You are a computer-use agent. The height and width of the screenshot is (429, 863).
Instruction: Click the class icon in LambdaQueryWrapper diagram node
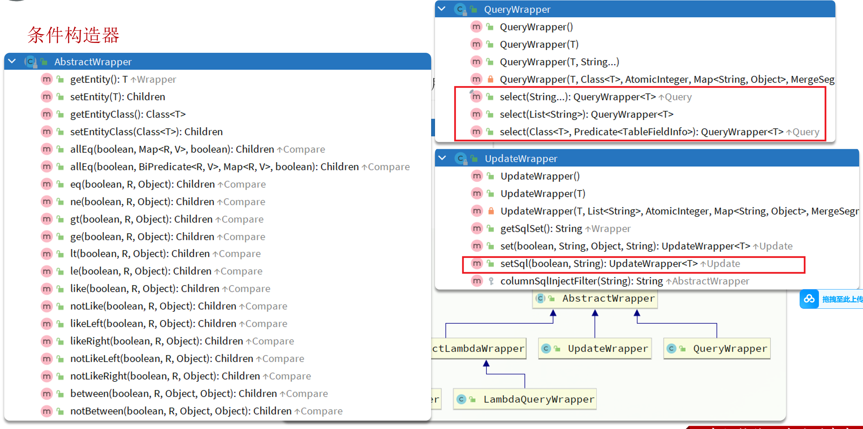pos(462,399)
